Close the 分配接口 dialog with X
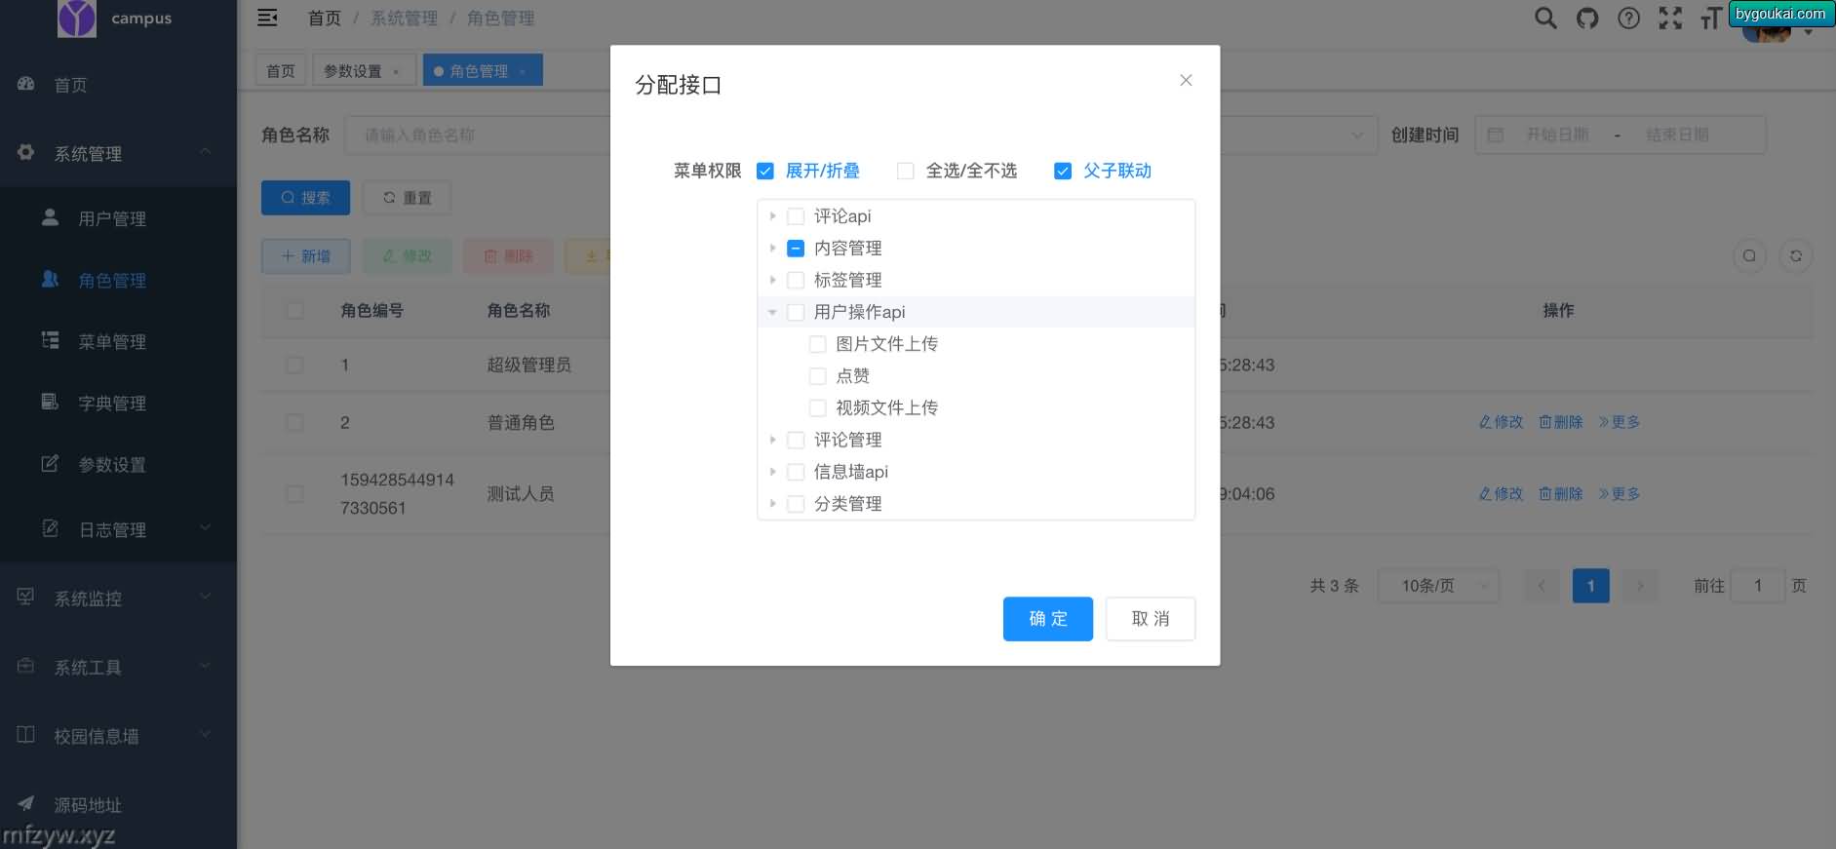 (x=1186, y=80)
